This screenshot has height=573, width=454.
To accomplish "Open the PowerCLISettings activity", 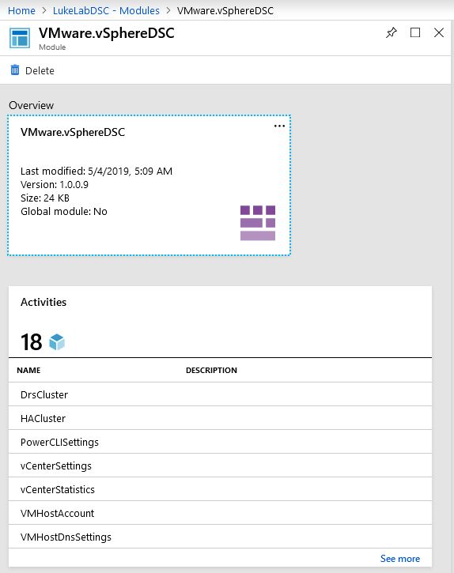I will [x=220, y=442].
